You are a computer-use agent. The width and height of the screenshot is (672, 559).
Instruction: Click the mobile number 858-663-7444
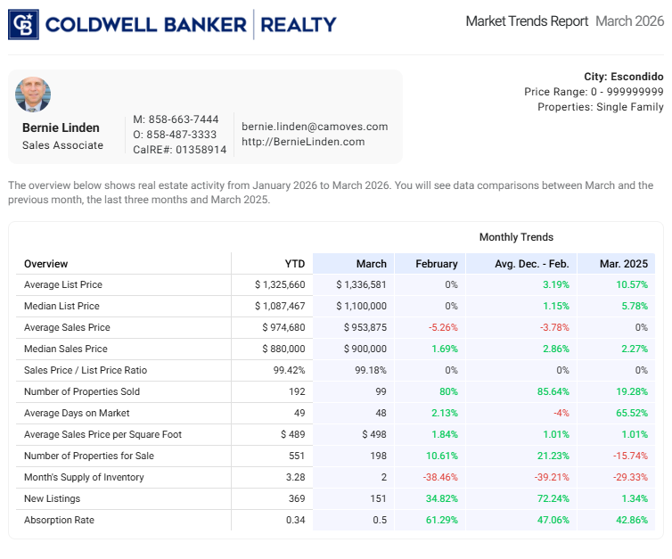[183, 119]
